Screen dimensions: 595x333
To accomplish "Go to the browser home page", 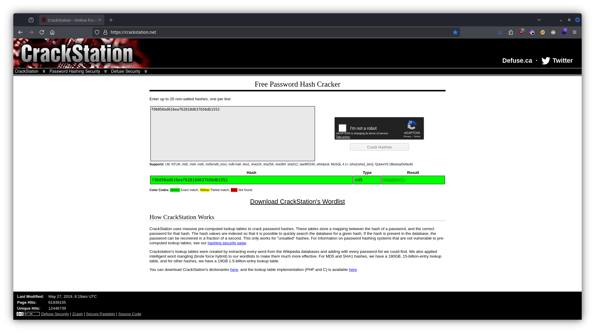I will tap(52, 32).
